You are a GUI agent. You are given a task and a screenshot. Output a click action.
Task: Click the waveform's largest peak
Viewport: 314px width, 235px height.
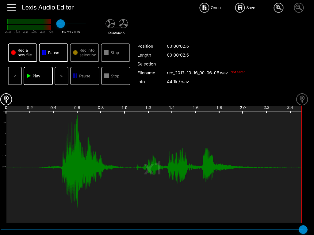[77, 163]
